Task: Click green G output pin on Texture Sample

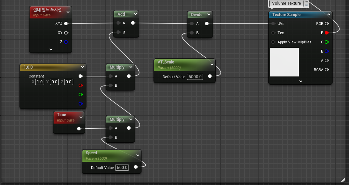Action: pos(326,42)
